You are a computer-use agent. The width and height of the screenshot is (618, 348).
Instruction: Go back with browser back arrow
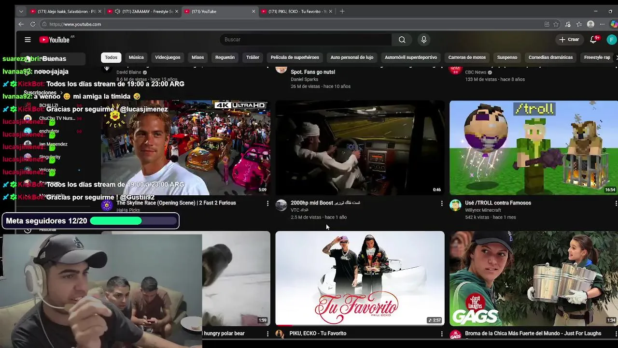pyautogui.click(x=21, y=24)
